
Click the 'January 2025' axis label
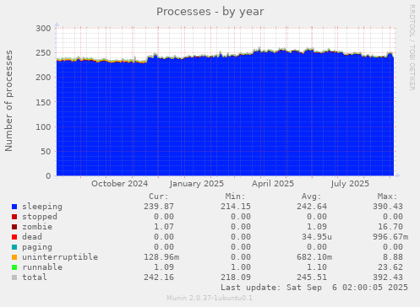pos(197,184)
